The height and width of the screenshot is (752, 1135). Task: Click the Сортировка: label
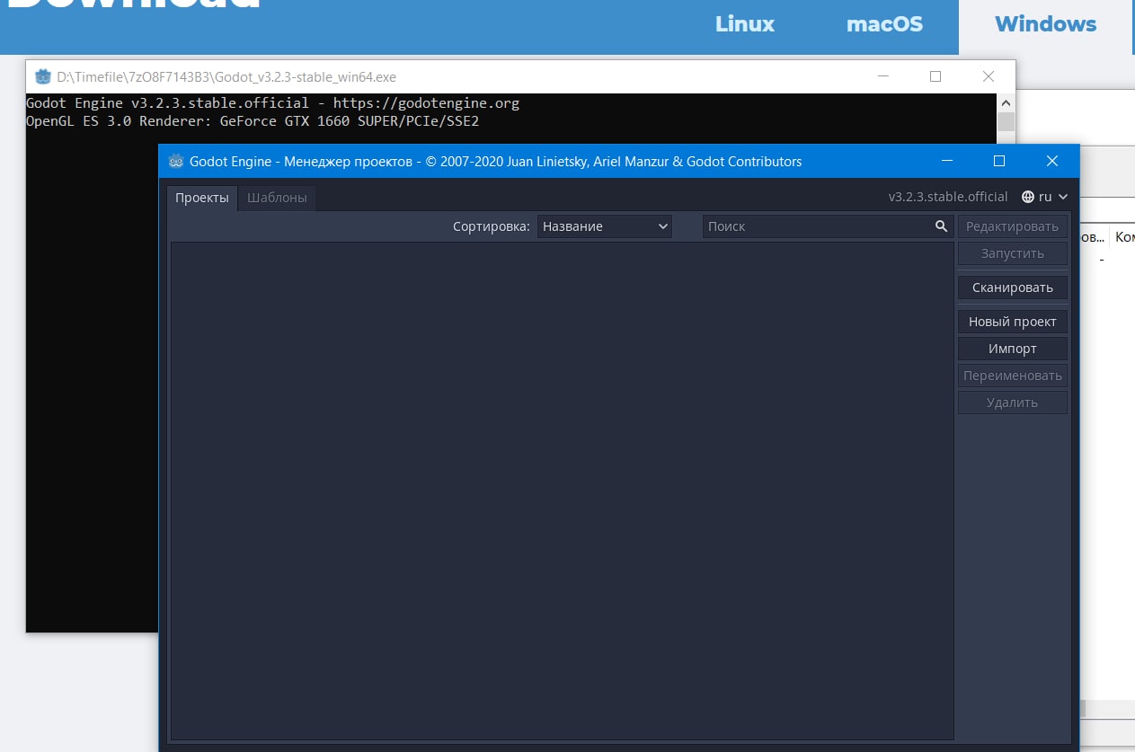[x=492, y=226]
